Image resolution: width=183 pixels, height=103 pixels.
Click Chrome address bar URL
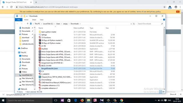click(x=48, y=7)
